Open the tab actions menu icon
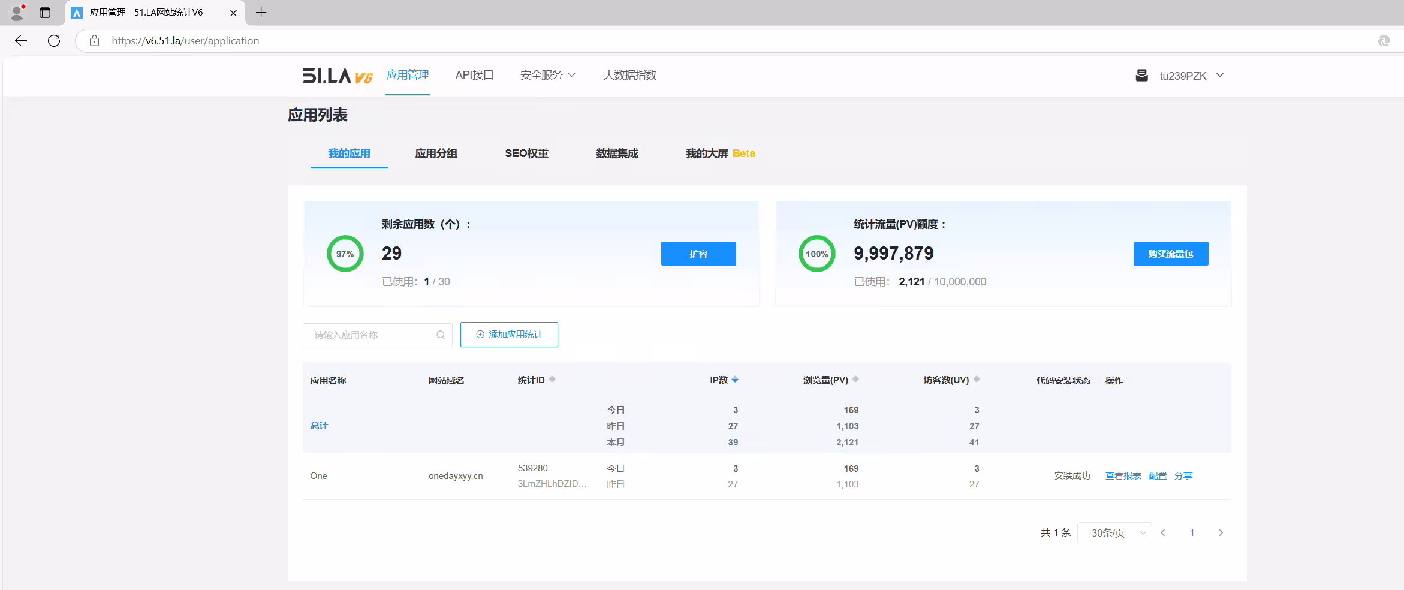This screenshot has width=1404, height=590. (x=45, y=13)
